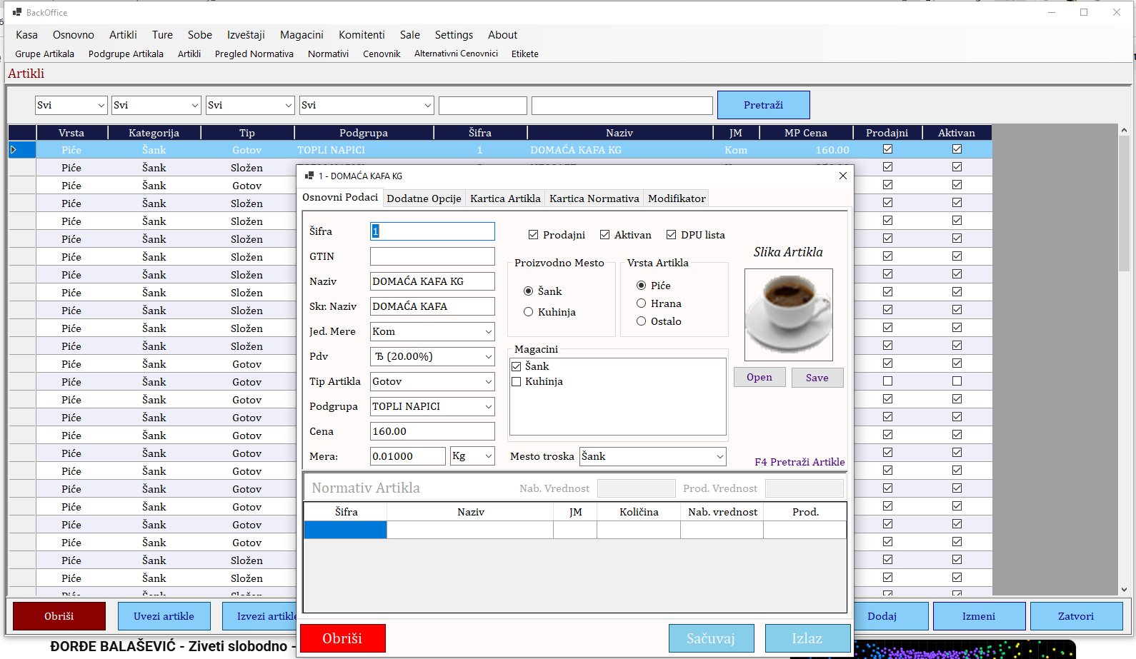The image size is (1136, 659).
Task: Click the Šifra input field
Action: tap(432, 231)
